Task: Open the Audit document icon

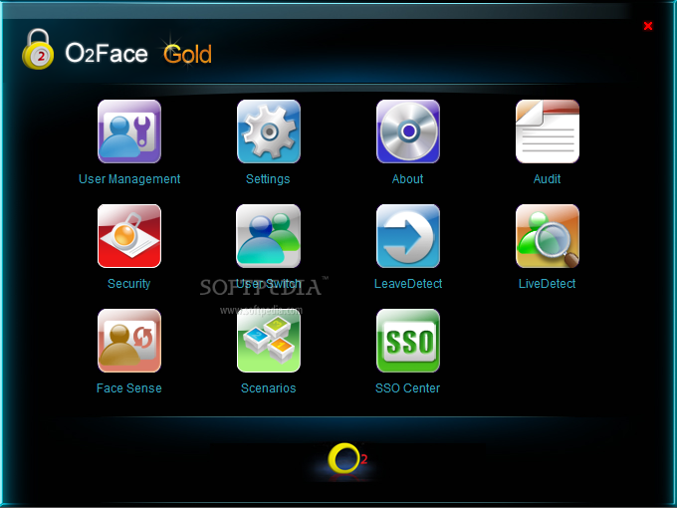Action: (x=548, y=131)
